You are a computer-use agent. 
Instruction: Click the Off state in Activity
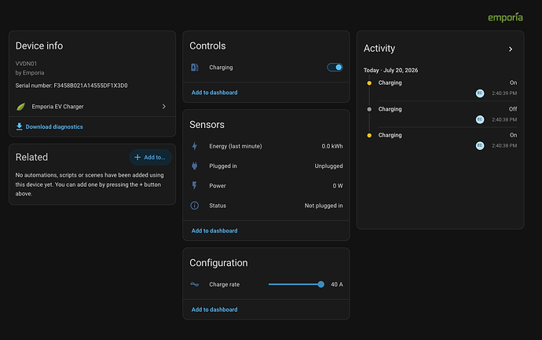pyautogui.click(x=513, y=109)
